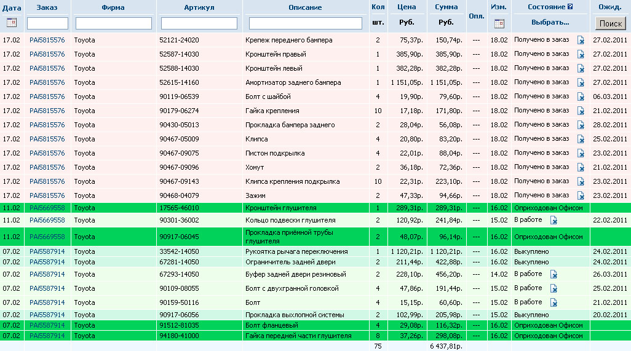Click the Фирма filter text box
This screenshot has width=631, height=351.
(x=114, y=23)
